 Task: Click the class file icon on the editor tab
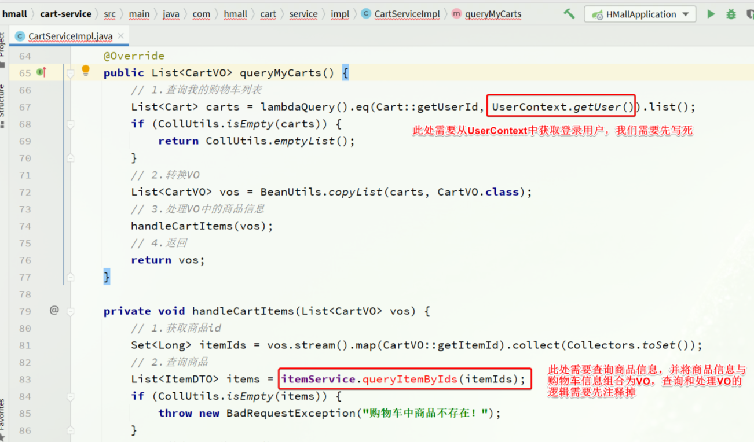point(20,36)
